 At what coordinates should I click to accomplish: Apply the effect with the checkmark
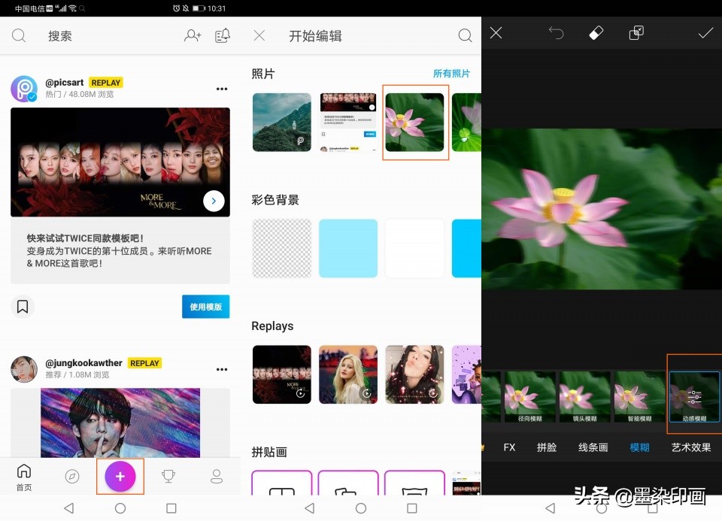[x=705, y=32]
